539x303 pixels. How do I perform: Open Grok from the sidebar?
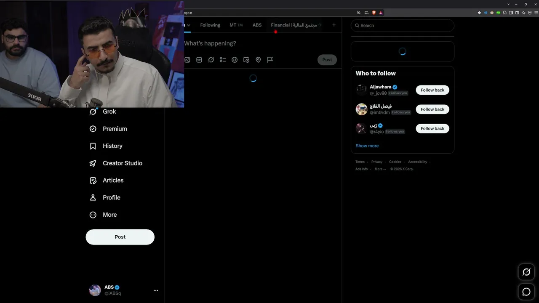(103, 112)
